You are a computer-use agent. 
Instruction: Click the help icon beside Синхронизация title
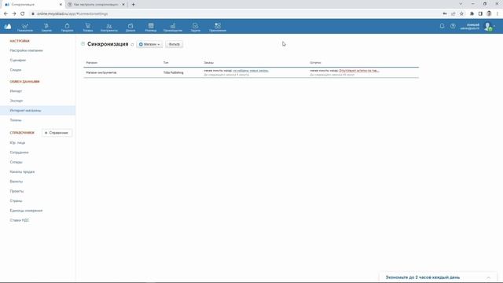point(83,44)
